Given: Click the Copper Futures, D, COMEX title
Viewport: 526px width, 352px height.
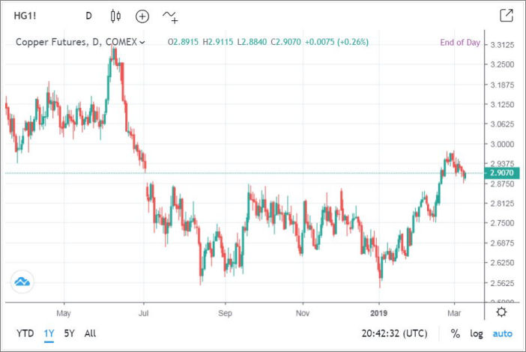Looking at the screenshot, I should (76, 43).
